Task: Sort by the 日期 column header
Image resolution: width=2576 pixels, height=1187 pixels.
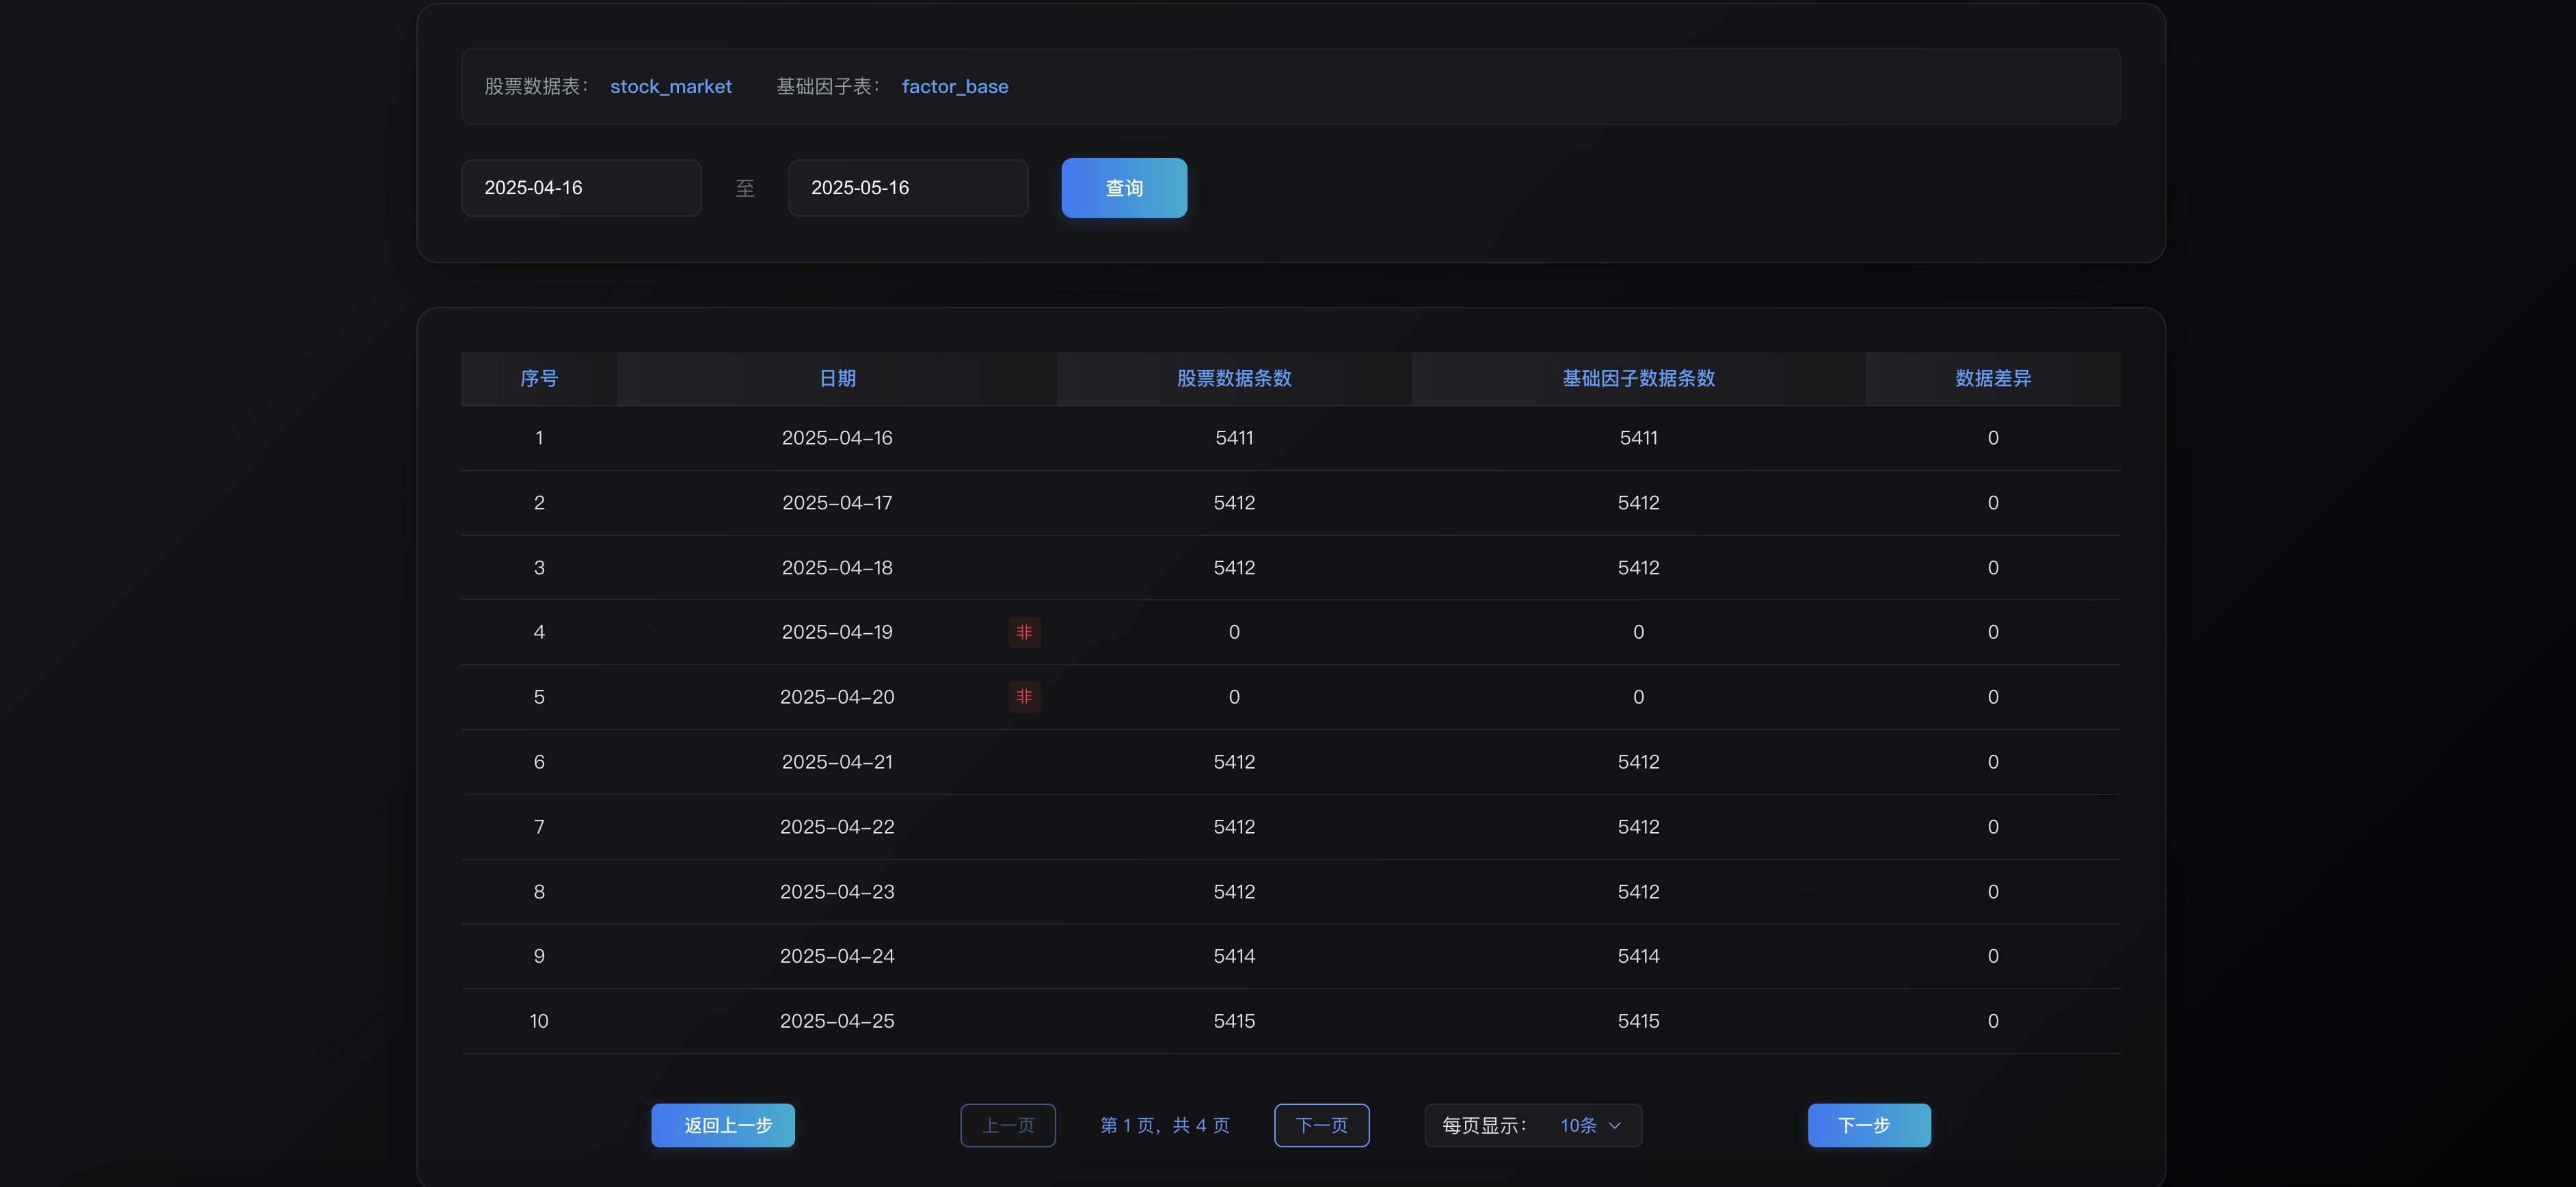Action: click(837, 378)
